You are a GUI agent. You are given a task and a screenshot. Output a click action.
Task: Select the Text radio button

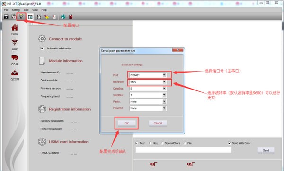point(137,143)
